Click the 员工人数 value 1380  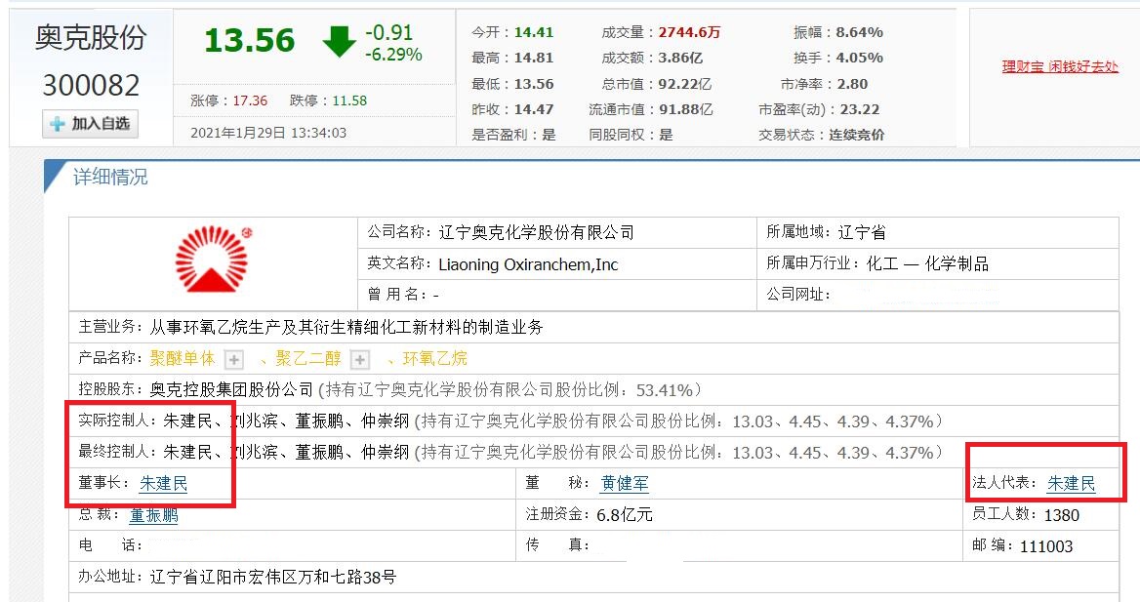pyautogui.click(x=1062, y=515)
